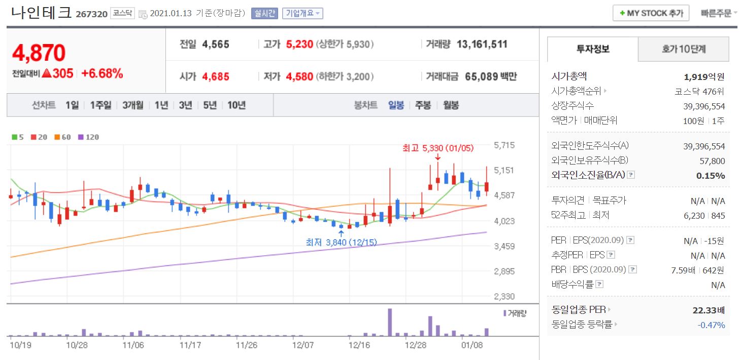Click the tallest volume bar in the 거래량 chart
This screenshot has height=360, width=741.
(x=390, y=322)
